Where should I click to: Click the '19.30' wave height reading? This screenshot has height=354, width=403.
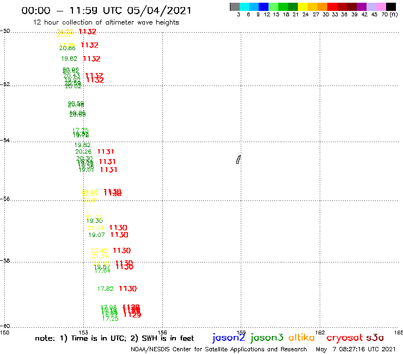click(95, 221)
